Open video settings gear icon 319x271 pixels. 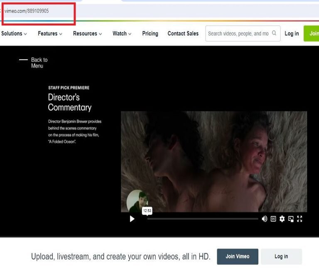point(282,219)
